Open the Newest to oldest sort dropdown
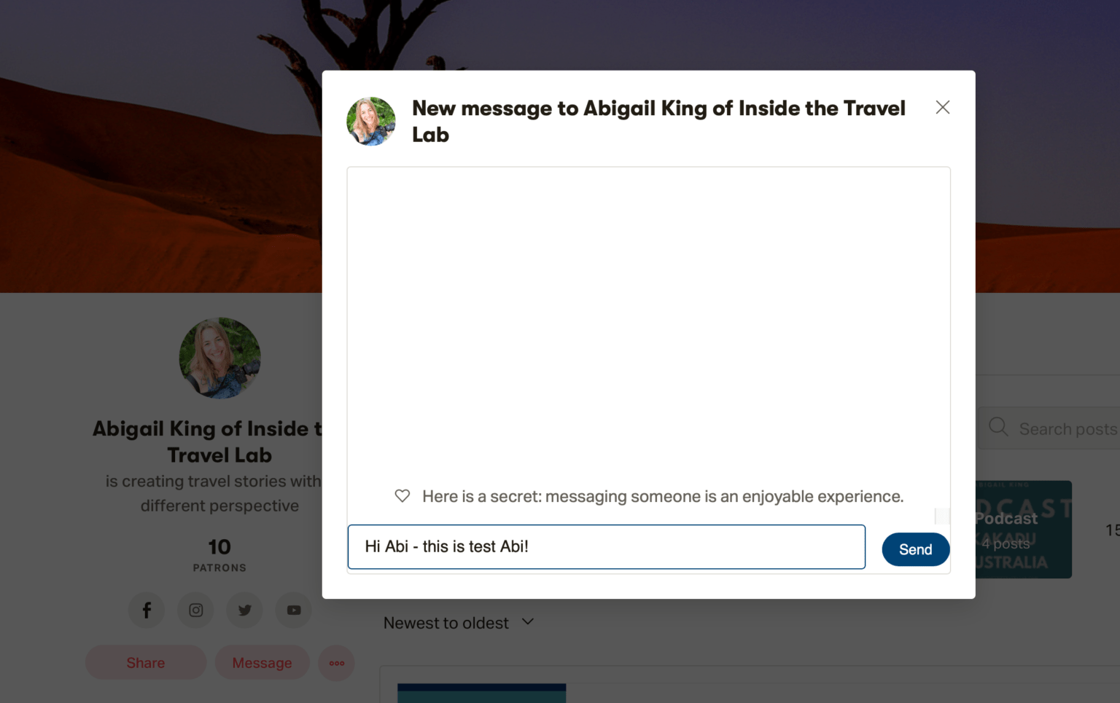Viewport: 1120px width, 703px height. tap(459, 622)
